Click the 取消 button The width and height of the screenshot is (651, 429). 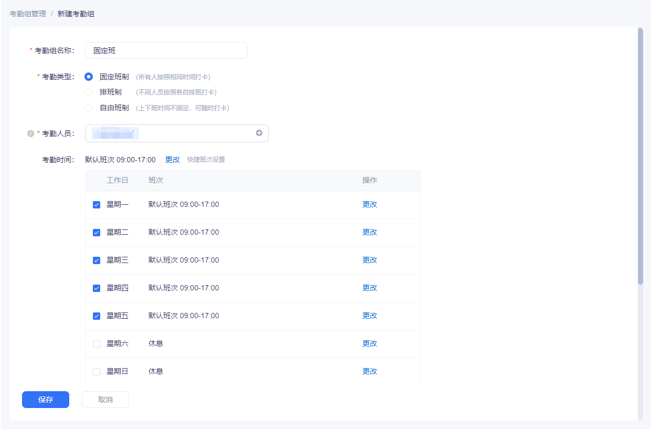105,400
